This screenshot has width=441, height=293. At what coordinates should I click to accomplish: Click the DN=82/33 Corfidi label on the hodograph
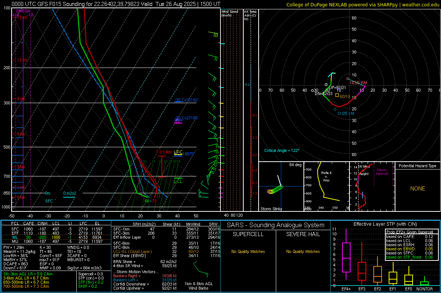(x=323, y=94)
